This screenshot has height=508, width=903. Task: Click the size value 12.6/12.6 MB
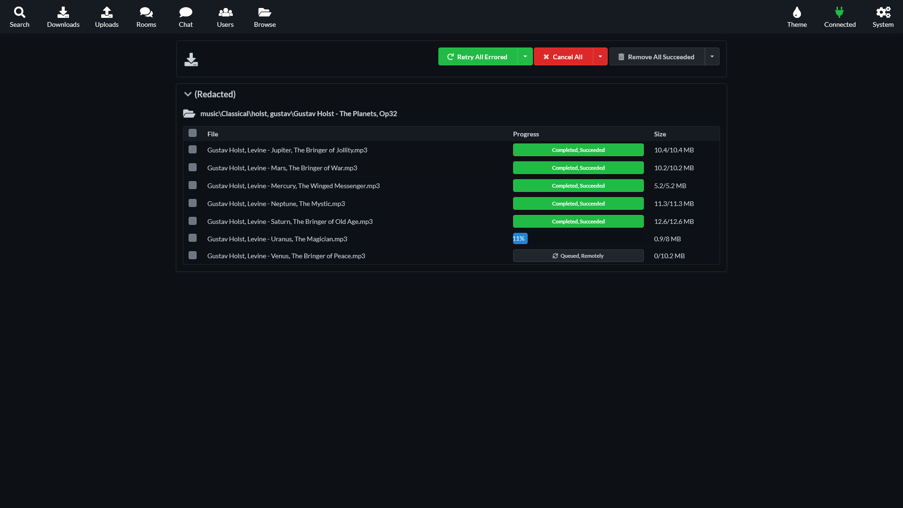click(x=674, y=222)
